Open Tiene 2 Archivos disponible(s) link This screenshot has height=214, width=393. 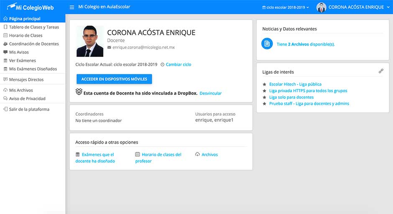[x=306, y=44]
